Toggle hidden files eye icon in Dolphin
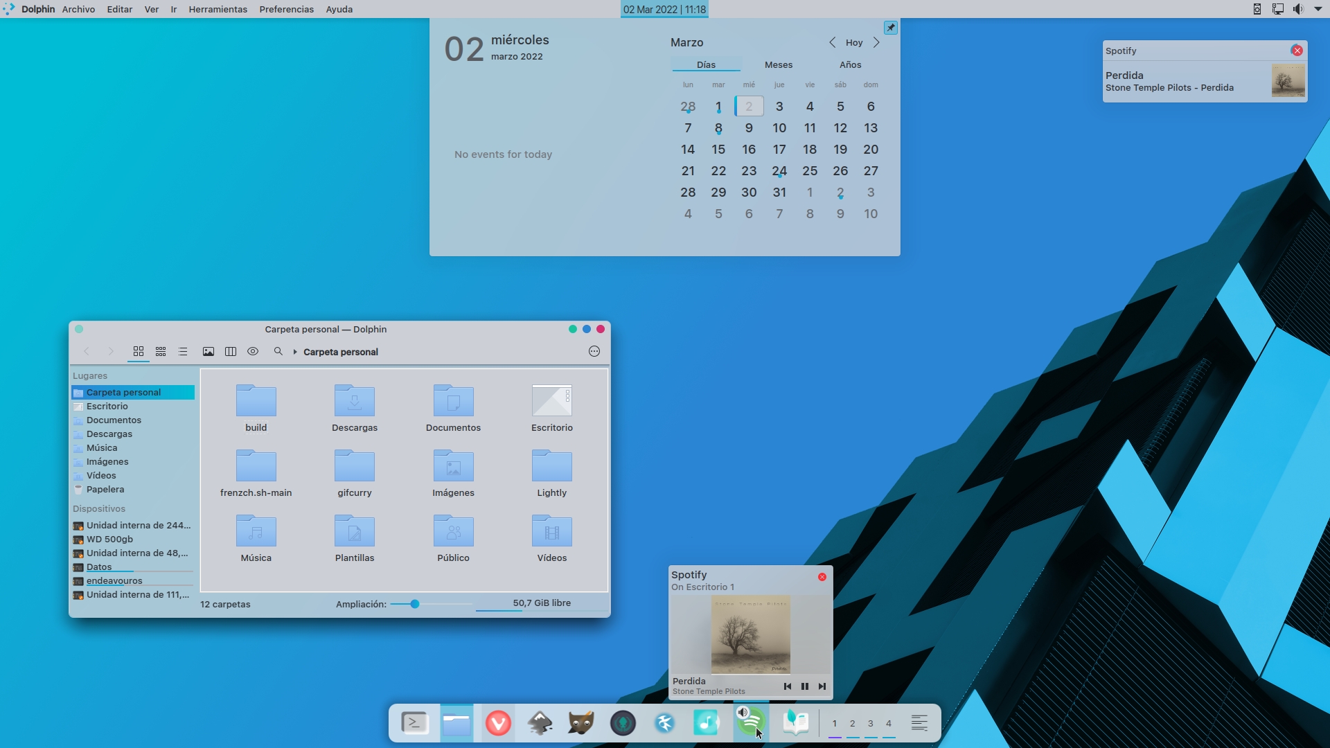The height and width of the screenshot is (748, 1330). [x=253, y=352]
